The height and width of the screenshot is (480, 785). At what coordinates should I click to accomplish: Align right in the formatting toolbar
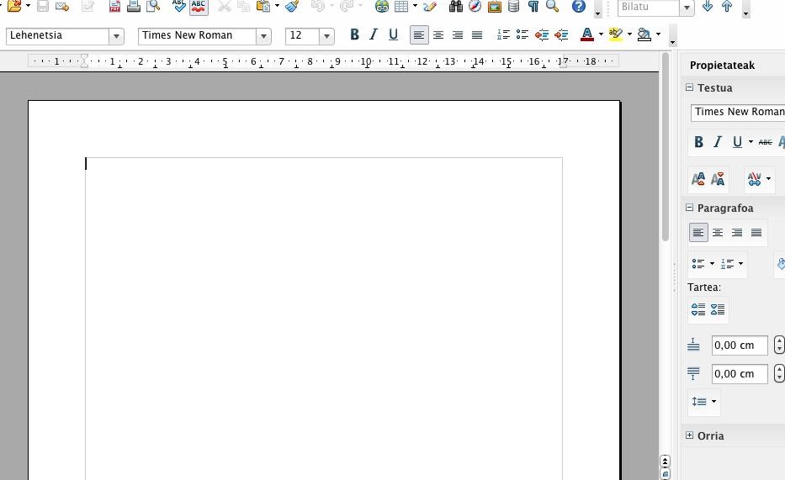(458, 35)
